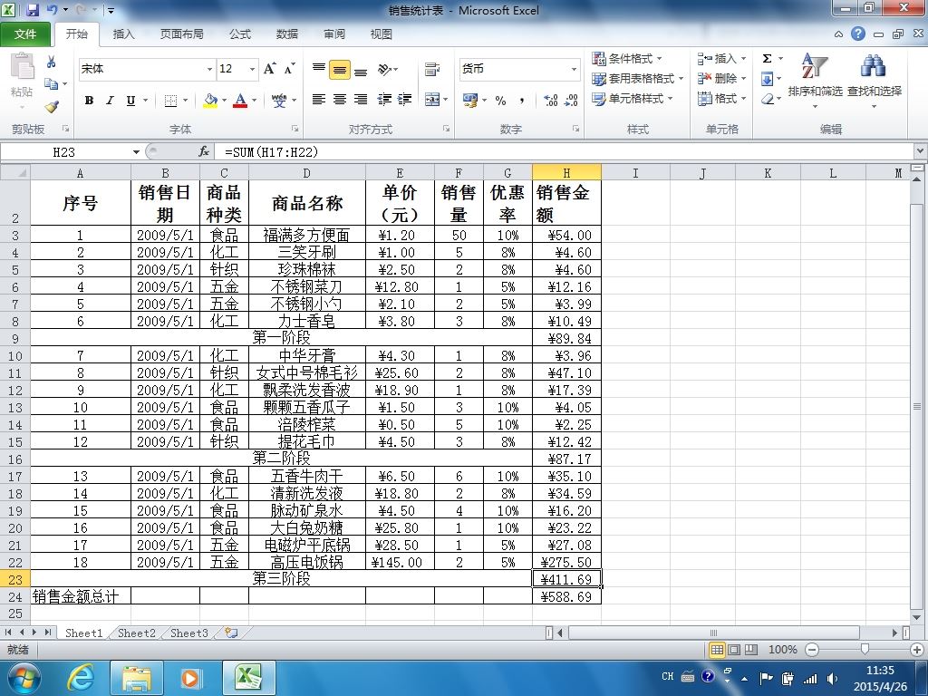Toggle the Middle Align button

(x=340, y=70)
